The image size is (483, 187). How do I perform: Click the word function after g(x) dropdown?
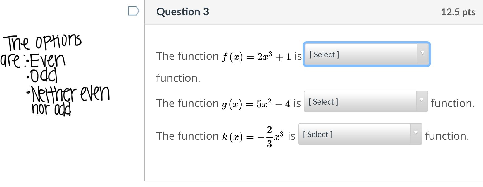coord(453,103)
